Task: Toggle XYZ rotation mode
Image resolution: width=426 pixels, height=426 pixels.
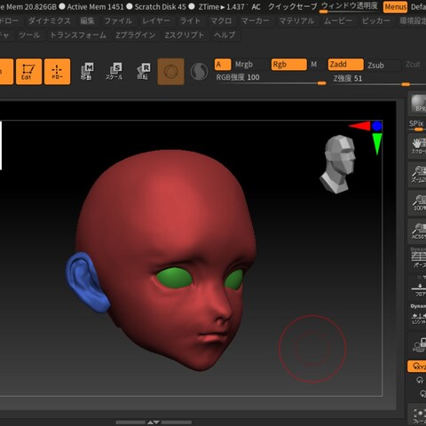Action: pyautogui.click(x=417, y=367)
